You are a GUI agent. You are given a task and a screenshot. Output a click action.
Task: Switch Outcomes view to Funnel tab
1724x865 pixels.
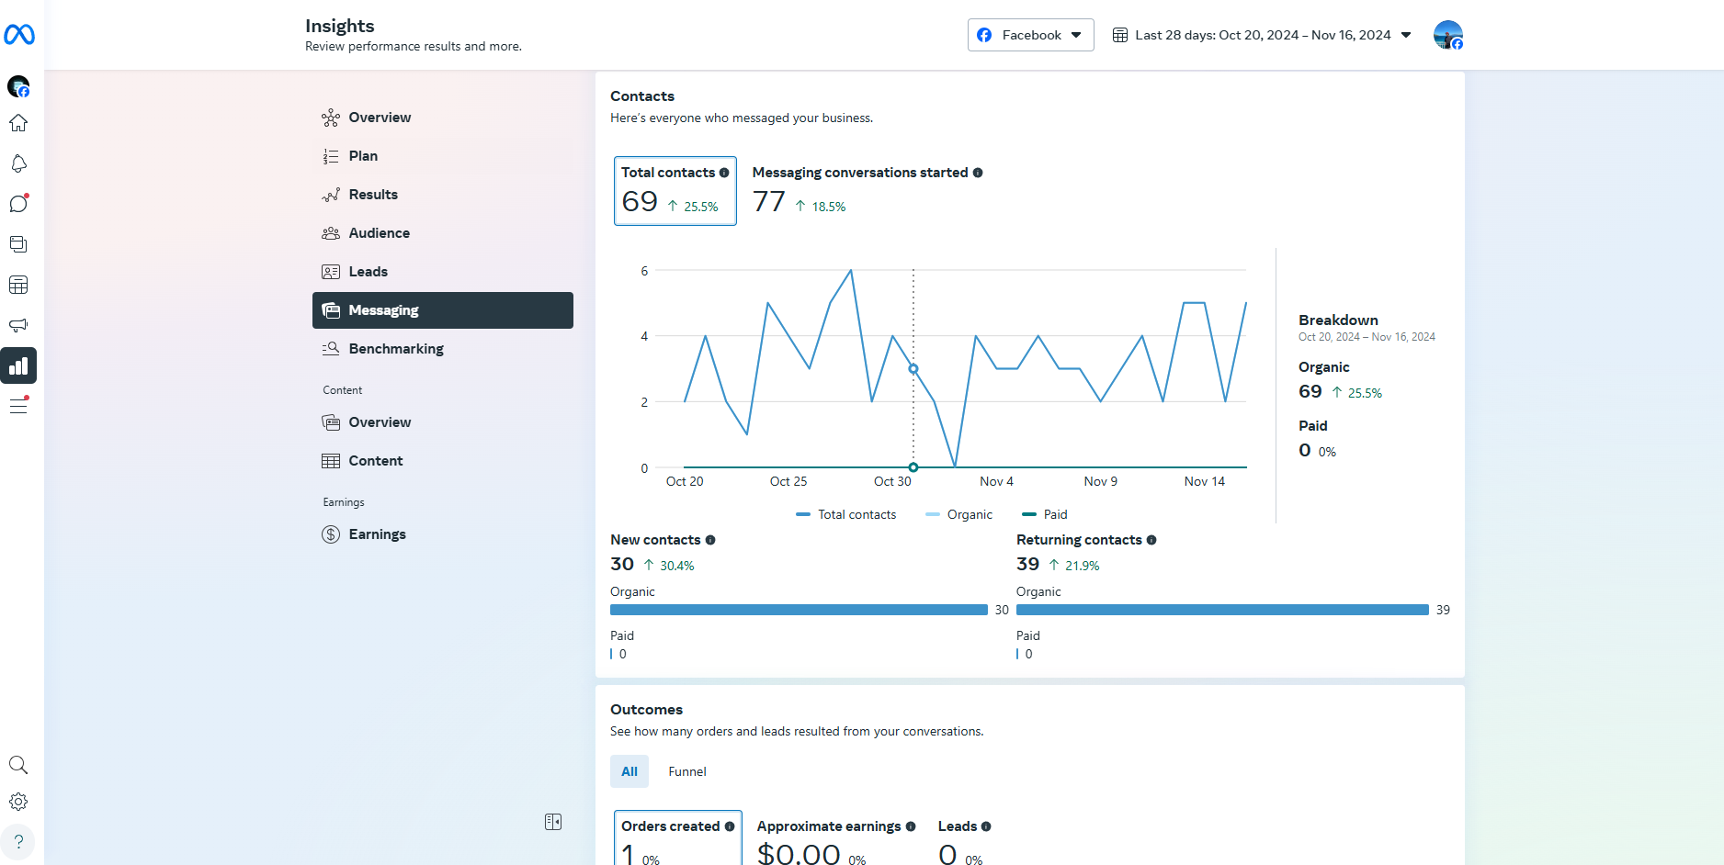coord(687,771)
